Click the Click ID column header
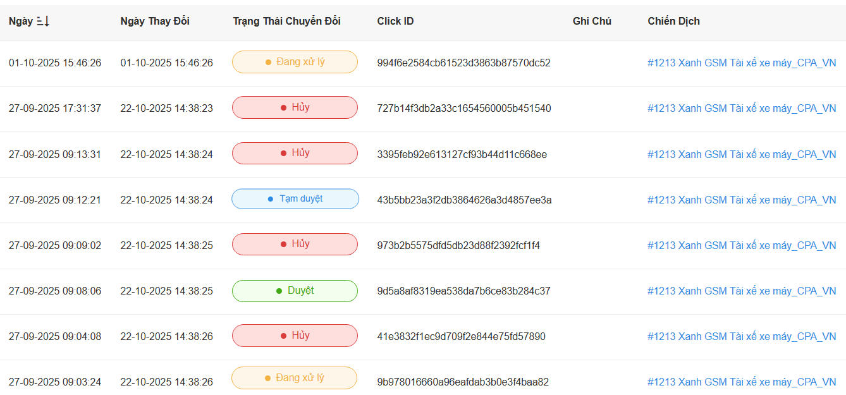Screen dimensions: 846x395 click(395, 21)
